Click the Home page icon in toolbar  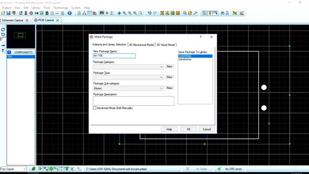pyautogui.click(x=21, y=13)
